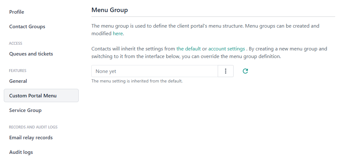Click the Menu Group heading
Viewport: 345px width, 164px height.
(109, 10)
